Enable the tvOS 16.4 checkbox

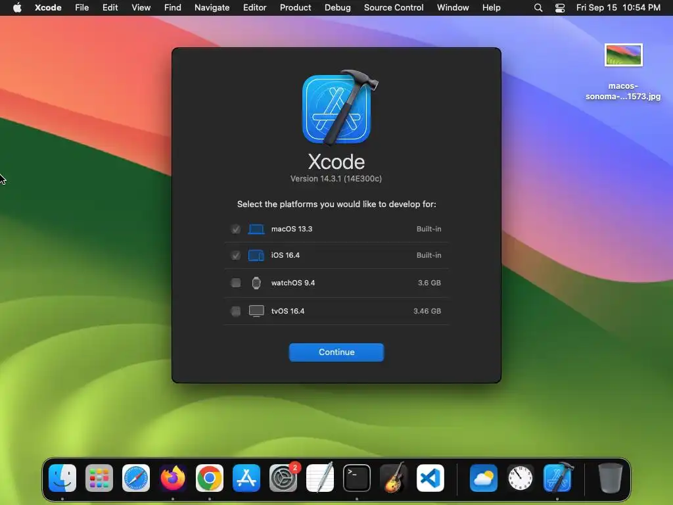[236, 311]
